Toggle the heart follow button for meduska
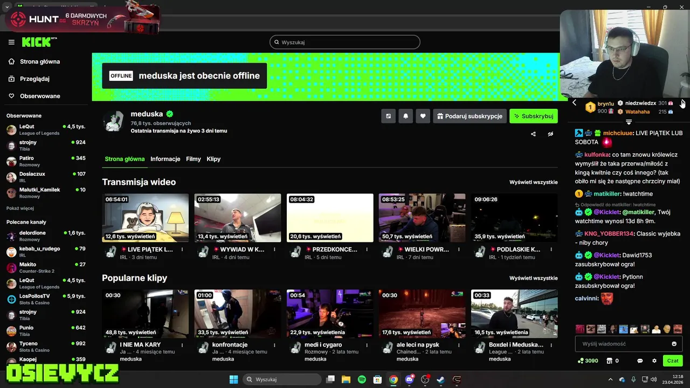The height and width of the screenshot is (388, 690). (423, 116)
